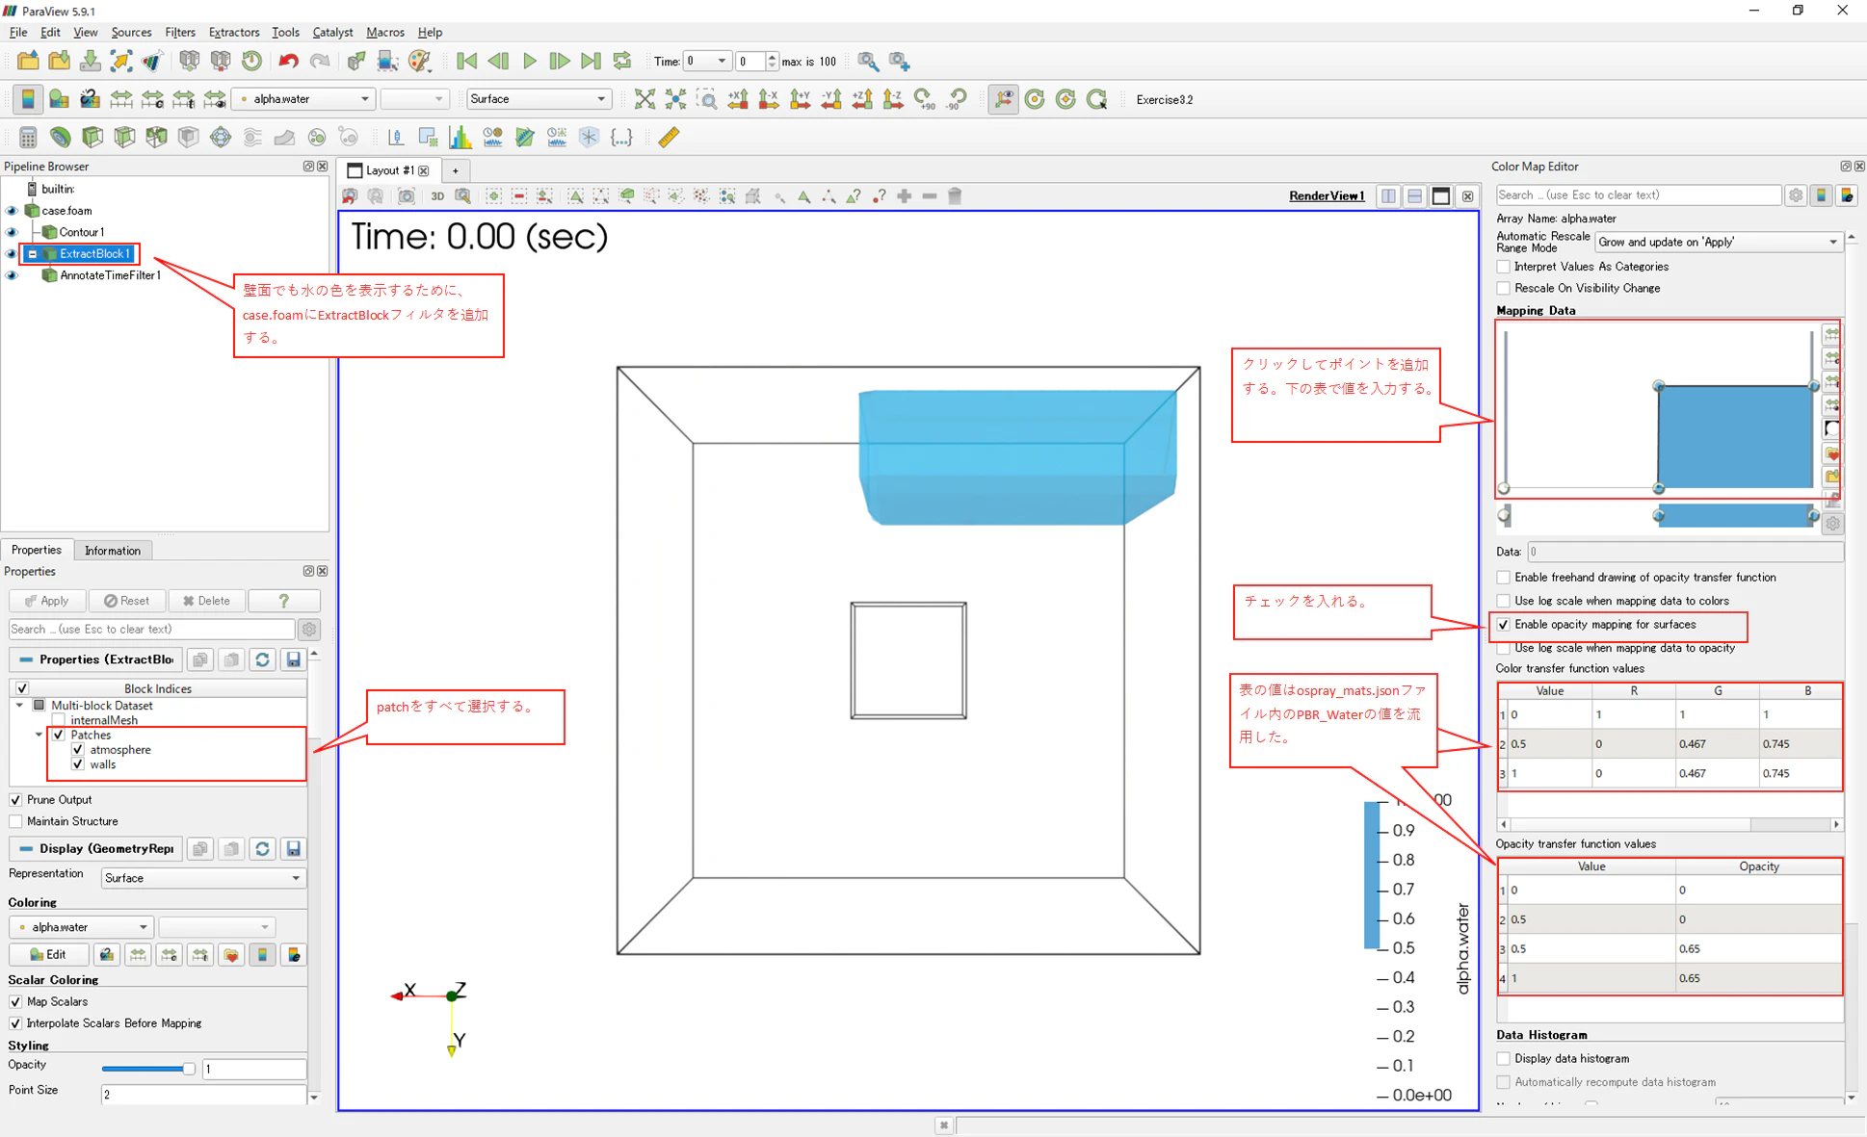Image resolution: width=1867 pixels, height=1137 pixels.
Task: Click the Calculator filter icon
Action: 28,138
